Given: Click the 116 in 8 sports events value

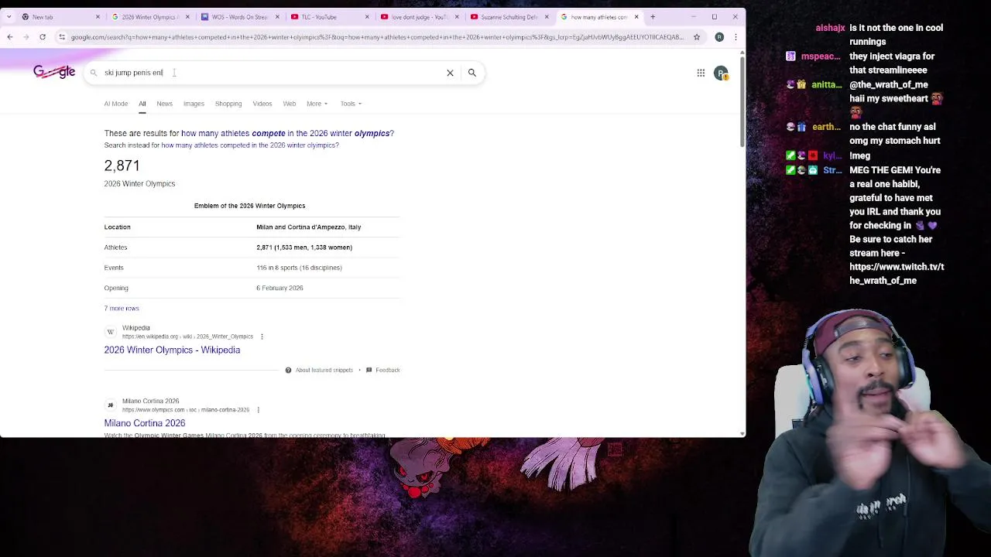Looking at the screenshot, I should pos(299,268).
